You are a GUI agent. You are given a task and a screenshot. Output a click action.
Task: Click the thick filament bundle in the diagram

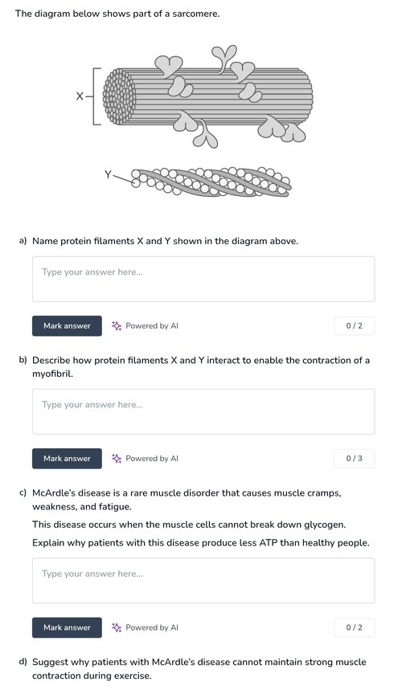pos(207,96)
